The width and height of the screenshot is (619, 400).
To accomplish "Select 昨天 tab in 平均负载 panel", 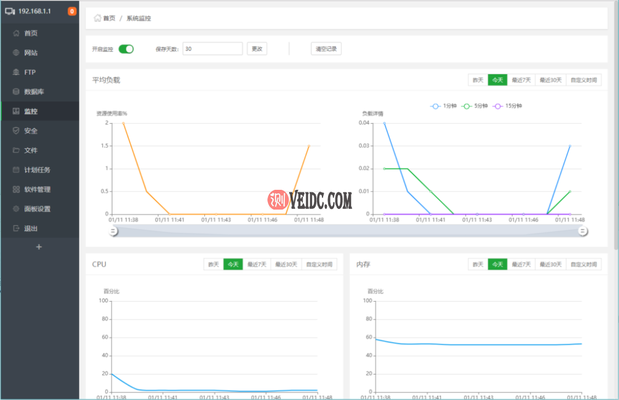I will point(478,80).
